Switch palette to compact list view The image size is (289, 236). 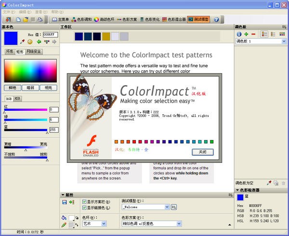[x=273, y=34]
